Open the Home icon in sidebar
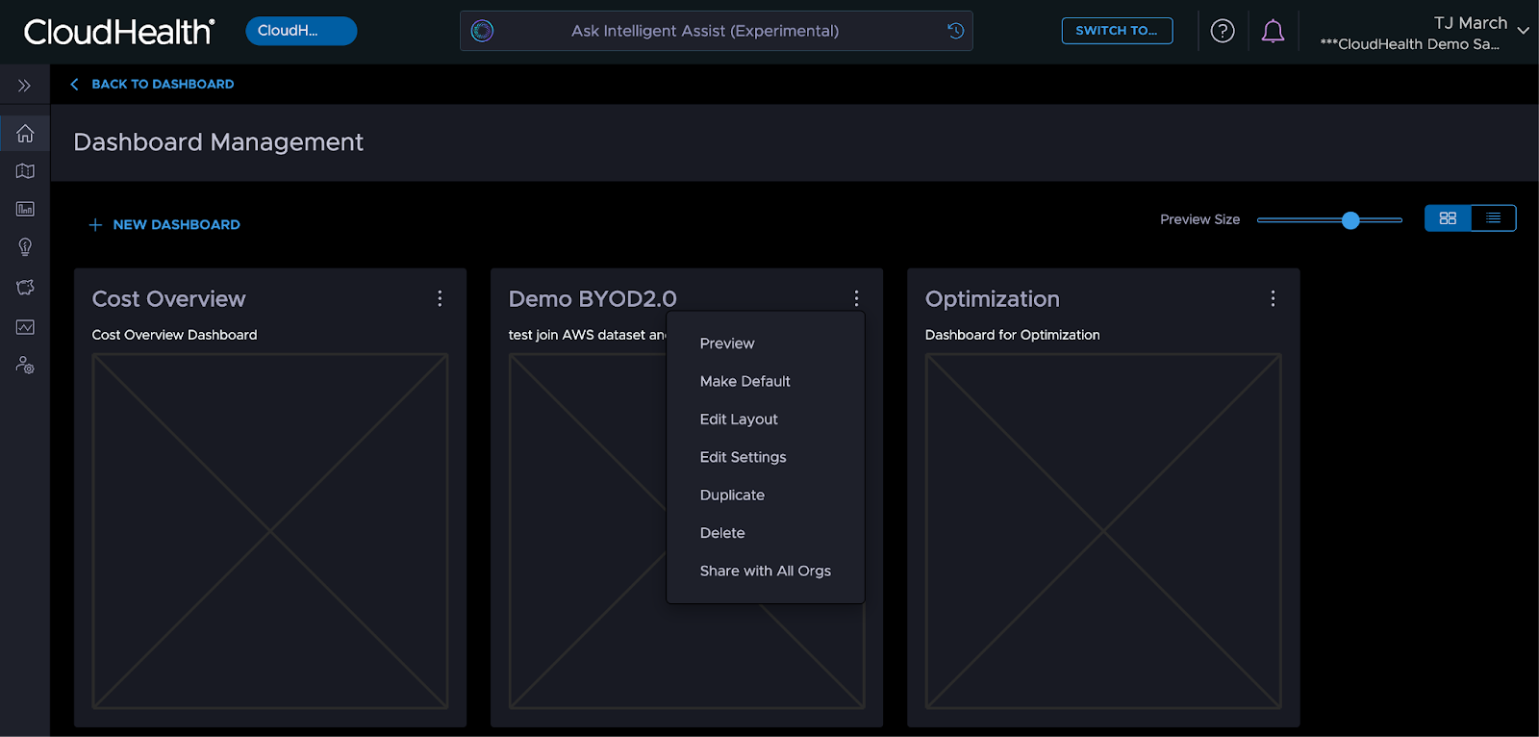This screenshot has width=1539, height=737. (25, 134)
